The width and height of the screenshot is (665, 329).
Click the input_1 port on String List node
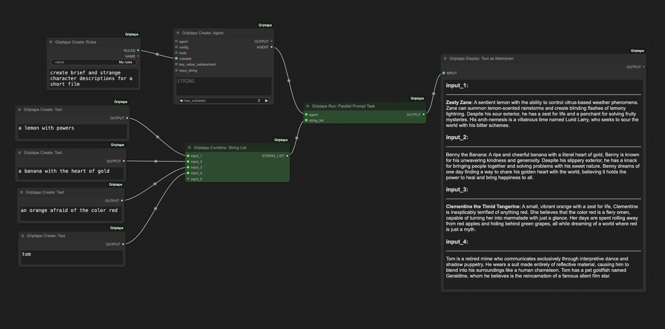click(188, 156)
